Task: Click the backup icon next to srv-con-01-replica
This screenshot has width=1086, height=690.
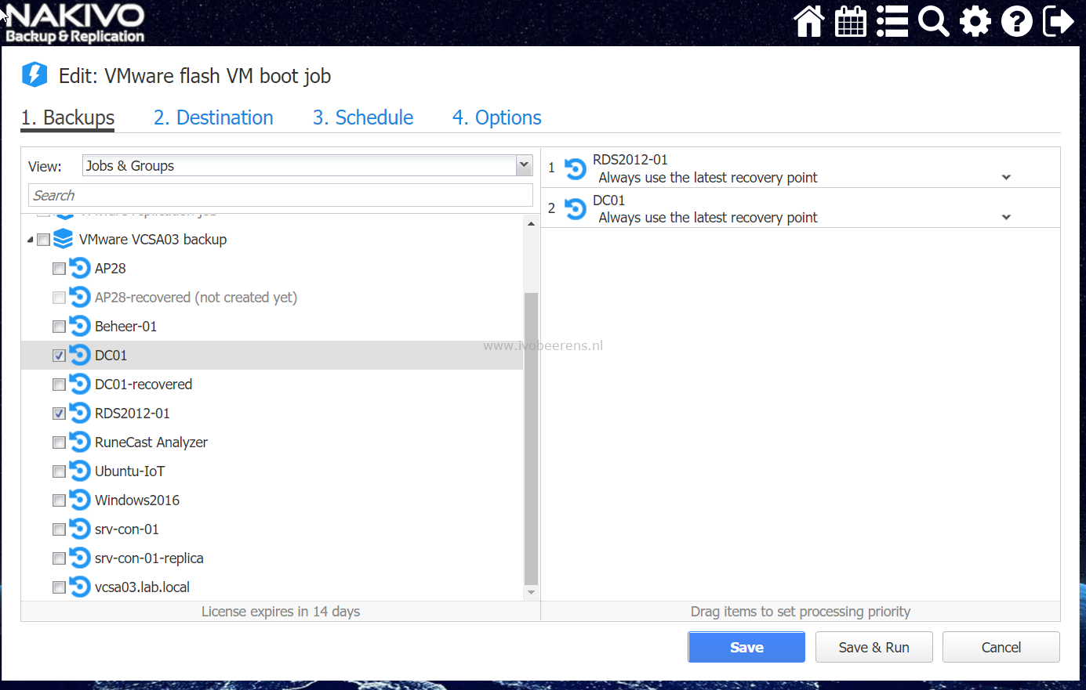Action: point(80,558)
